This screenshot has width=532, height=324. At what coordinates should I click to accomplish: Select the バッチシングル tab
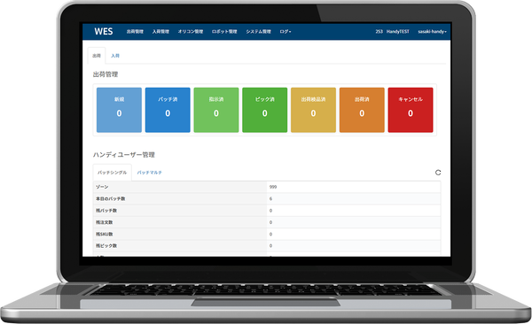(113, 173)
